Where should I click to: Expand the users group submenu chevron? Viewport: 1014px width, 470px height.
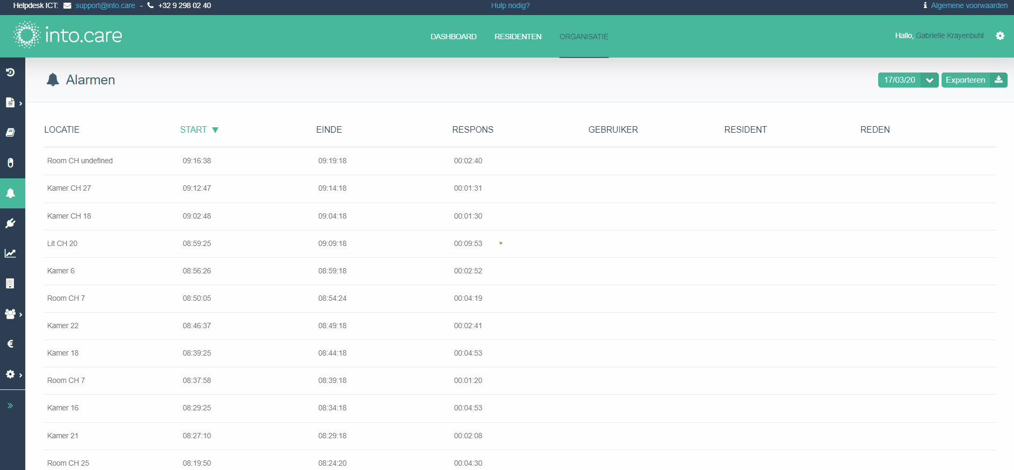(x=21, y=315)
